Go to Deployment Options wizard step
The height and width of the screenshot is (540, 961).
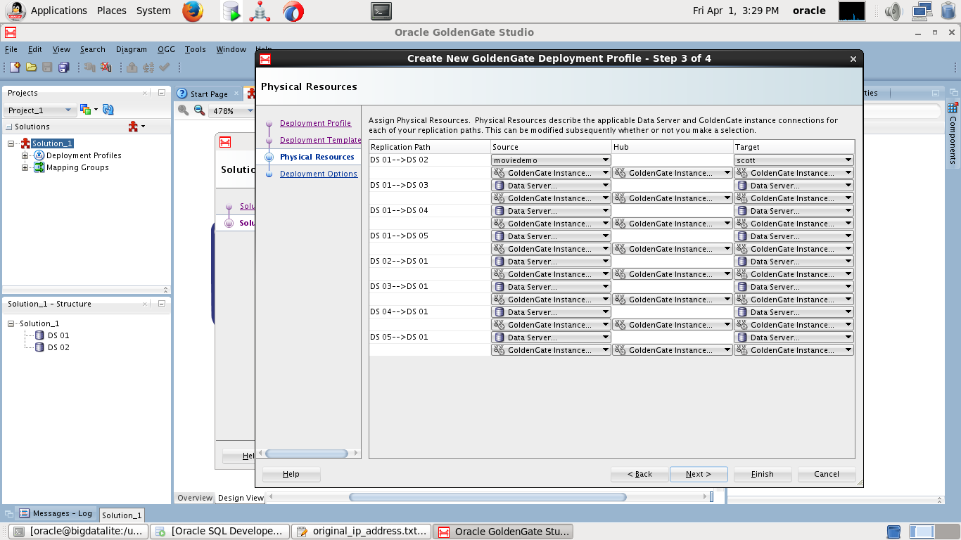319,174
